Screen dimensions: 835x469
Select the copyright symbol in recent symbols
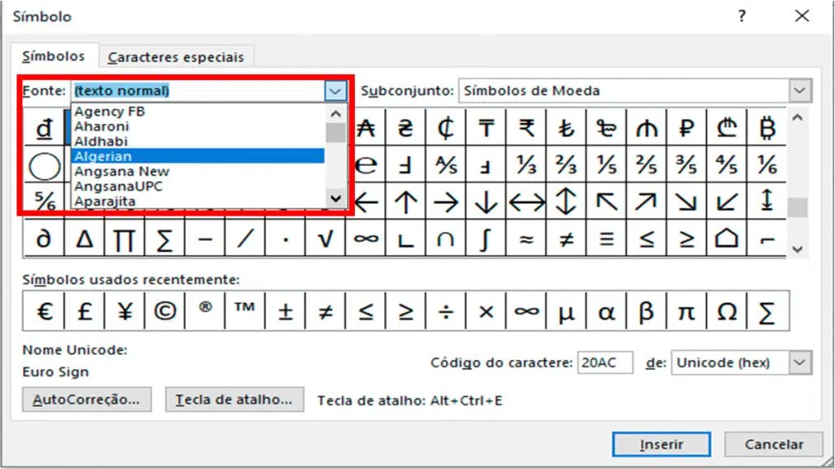coord(165,310)
